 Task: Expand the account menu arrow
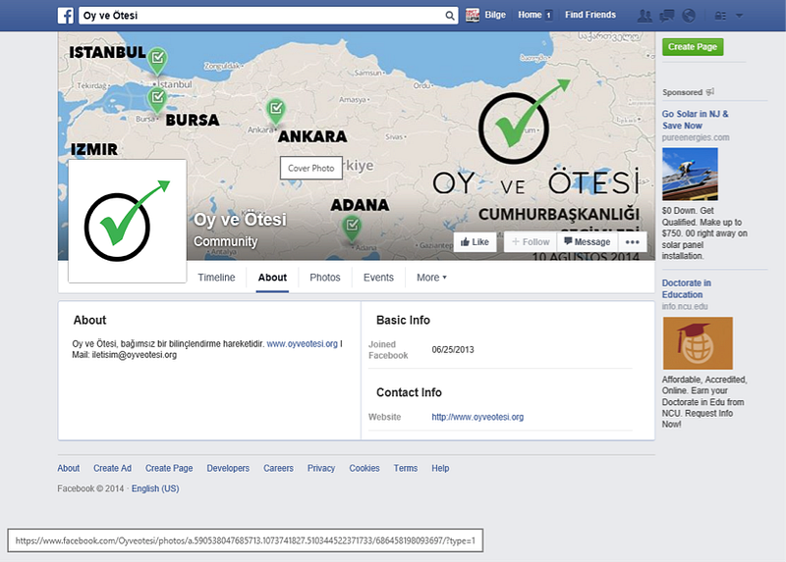click(739, 16)
